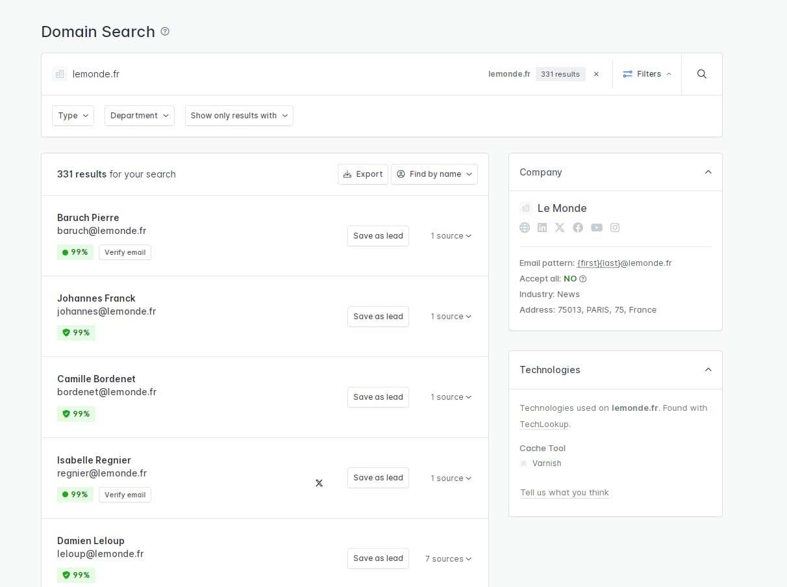Viewport: 787px width, 587px height.
Task: Expand sources for Camille Bordenet
Action: 451,397
